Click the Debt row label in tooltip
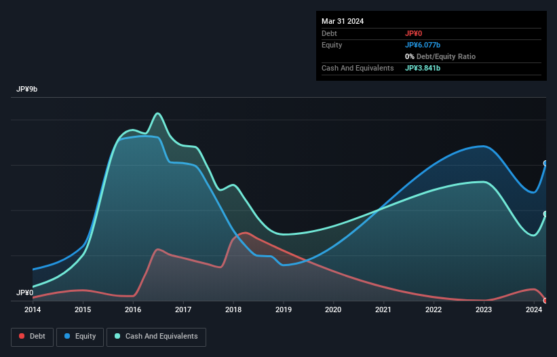Screen dimensions: 557x357 329,33
